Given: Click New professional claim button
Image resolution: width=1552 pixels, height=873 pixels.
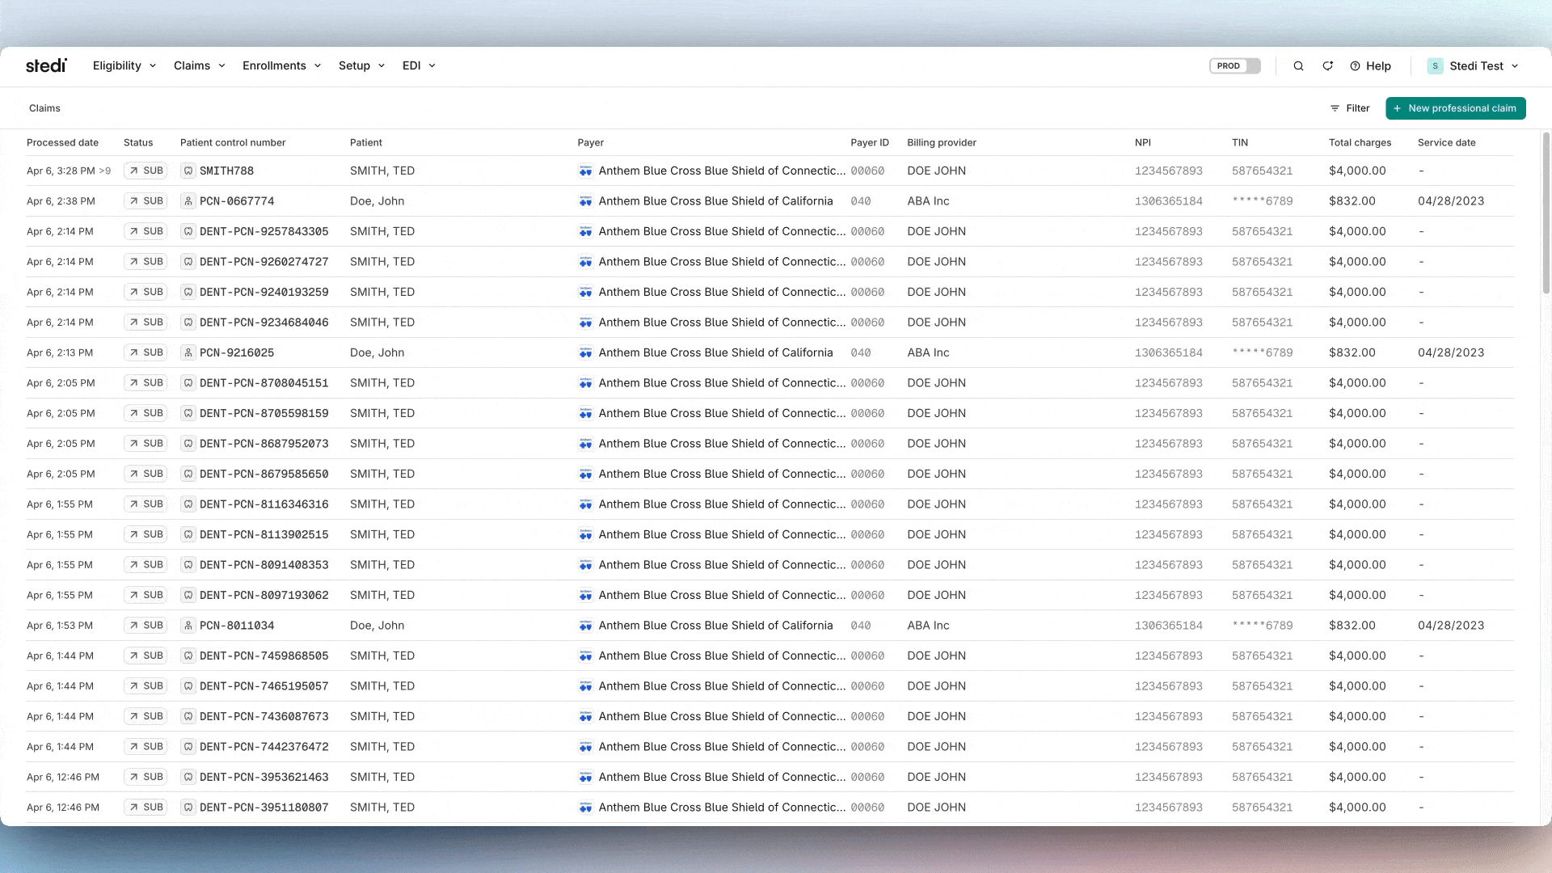Looking at the screenshot, I should pyautogui.click(x=1455, y=108).
